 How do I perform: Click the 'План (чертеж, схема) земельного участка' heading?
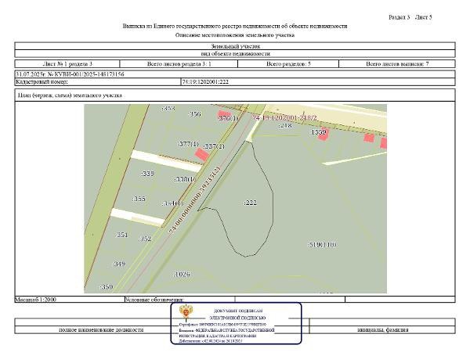(70, 95)
